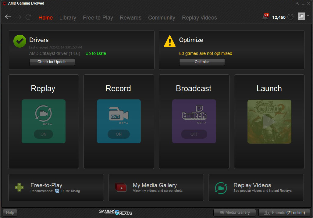Disable recording via the Record ON switch
This screenshot has width=313, height=218.
pos(119,134)
